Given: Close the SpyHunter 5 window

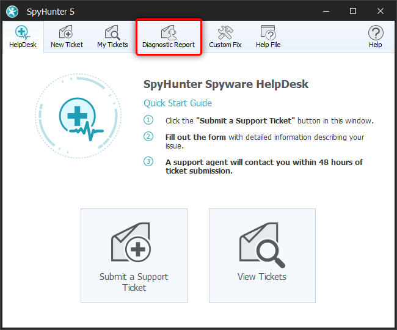Looking at the screenshot, I should 381,11.
